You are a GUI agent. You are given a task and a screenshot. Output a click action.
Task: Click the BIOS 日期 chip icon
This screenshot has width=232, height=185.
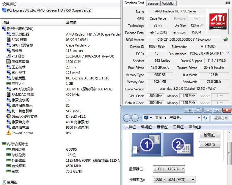(9, 39)
